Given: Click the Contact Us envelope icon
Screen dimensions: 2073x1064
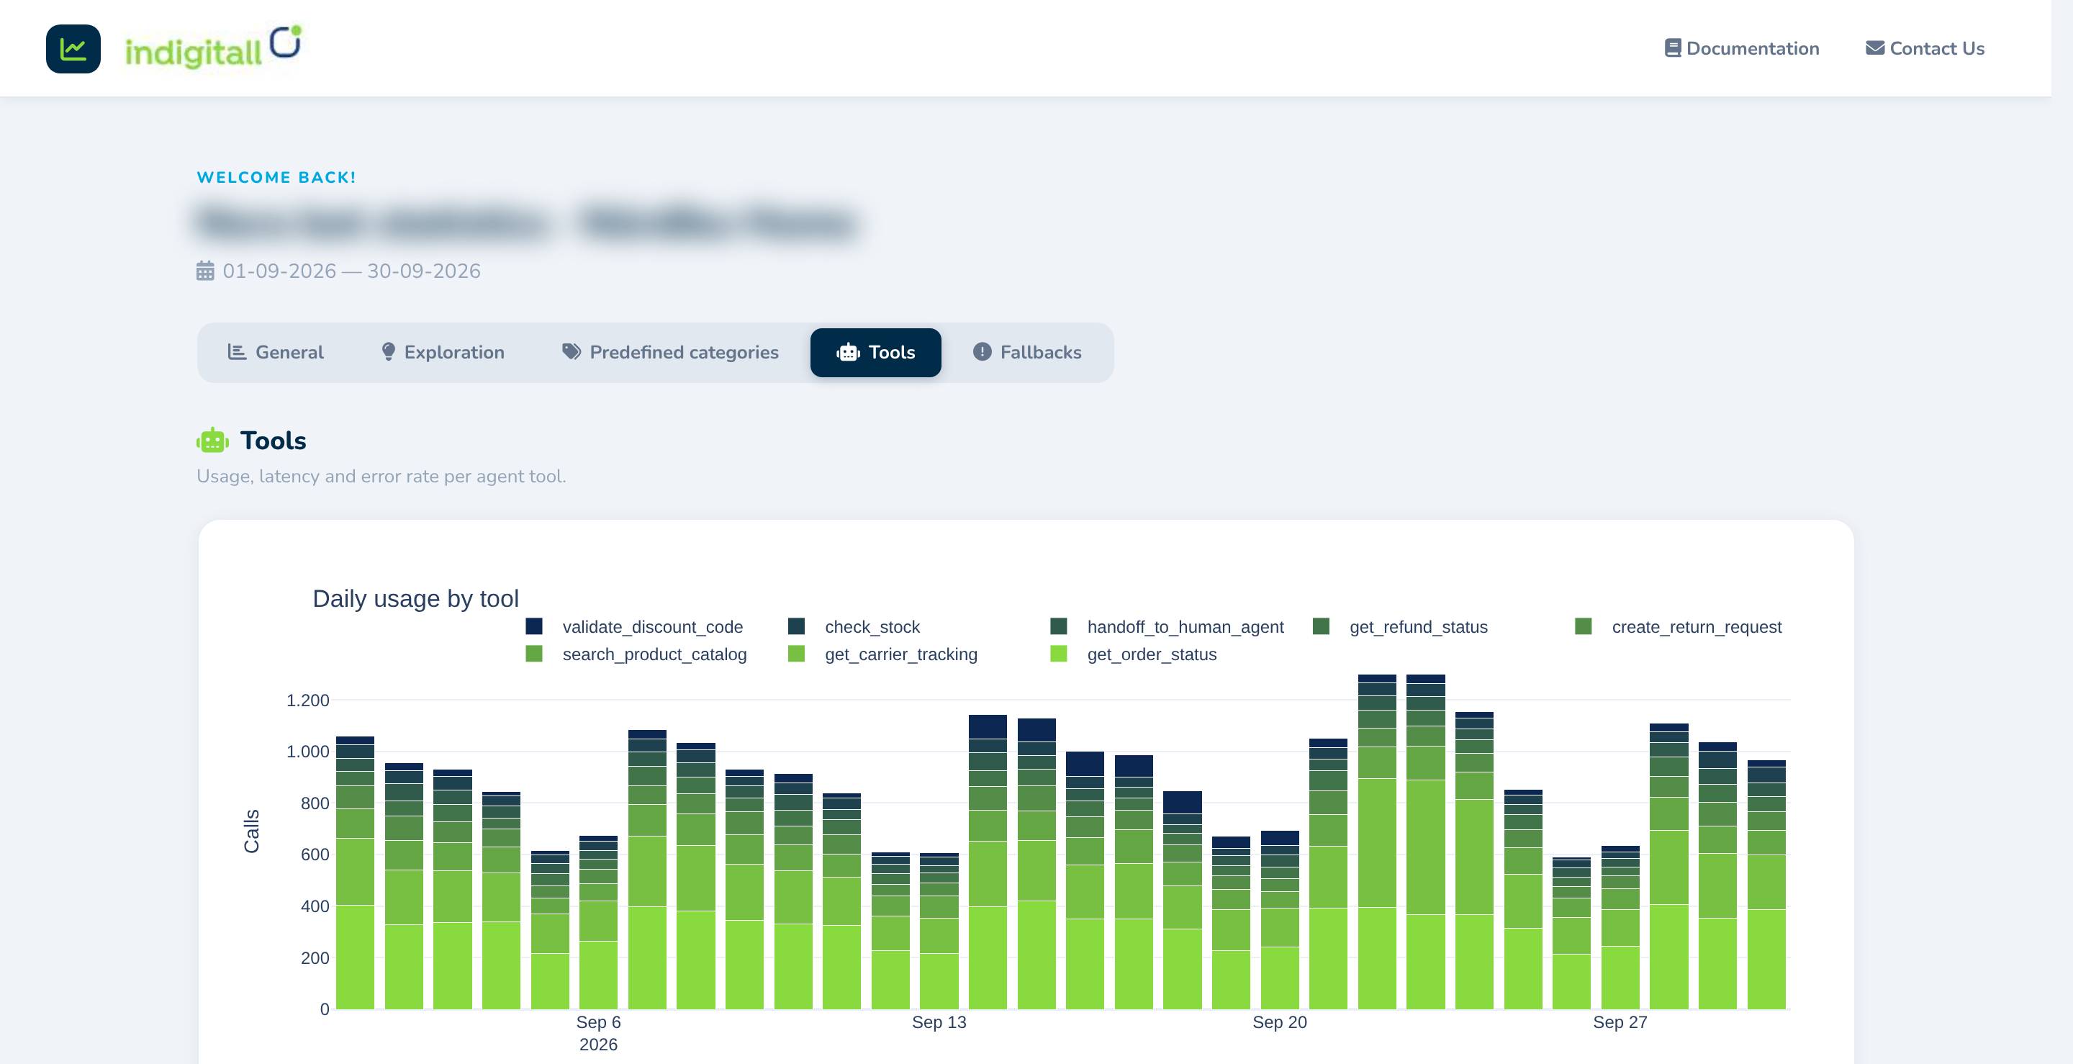Looking at the screenshot, I should 1874,48.
